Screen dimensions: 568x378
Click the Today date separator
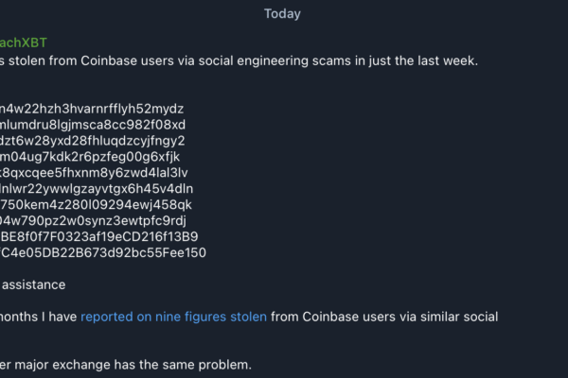click(x=282, y=14)
